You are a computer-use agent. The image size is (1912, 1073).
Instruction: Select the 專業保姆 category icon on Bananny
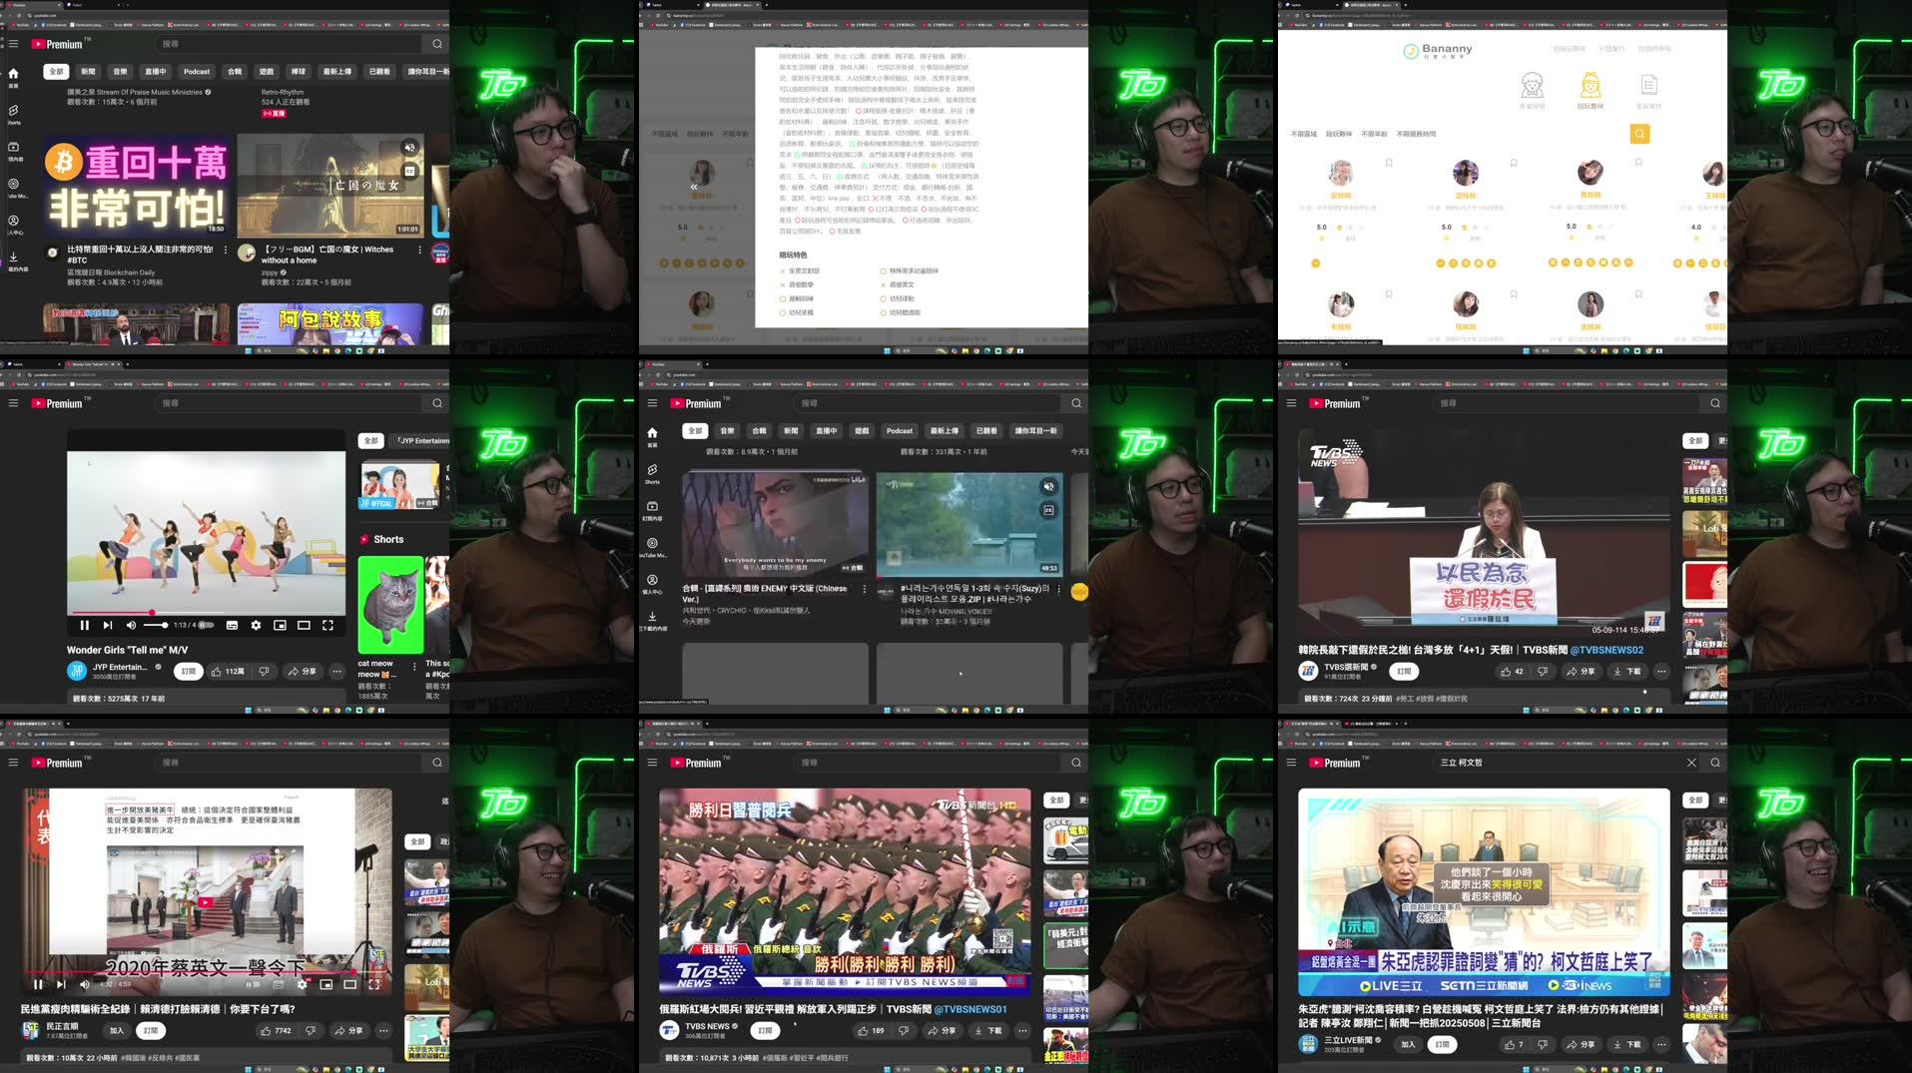click(x=1532, y=90)
